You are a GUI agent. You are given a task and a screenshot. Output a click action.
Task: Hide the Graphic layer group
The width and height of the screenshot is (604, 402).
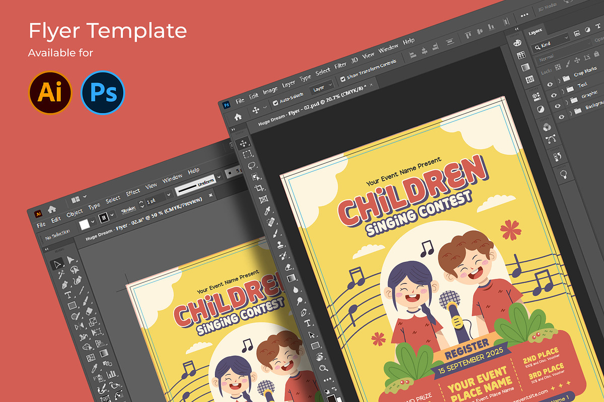click(558, 106)
